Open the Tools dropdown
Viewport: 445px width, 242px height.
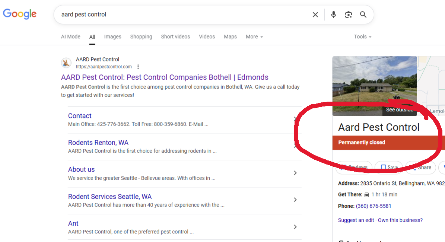point(362,37)
